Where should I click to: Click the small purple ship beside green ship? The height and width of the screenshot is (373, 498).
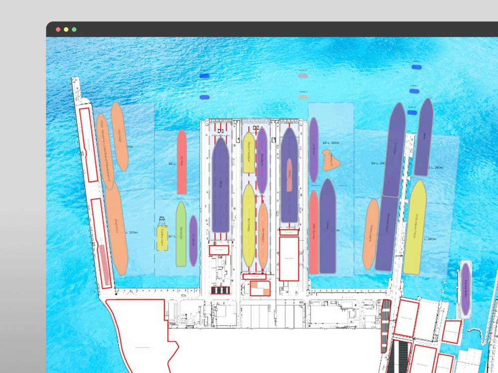(x=193, y=241)
